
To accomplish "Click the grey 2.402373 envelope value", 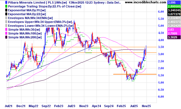I will click(x=174, y=22).
